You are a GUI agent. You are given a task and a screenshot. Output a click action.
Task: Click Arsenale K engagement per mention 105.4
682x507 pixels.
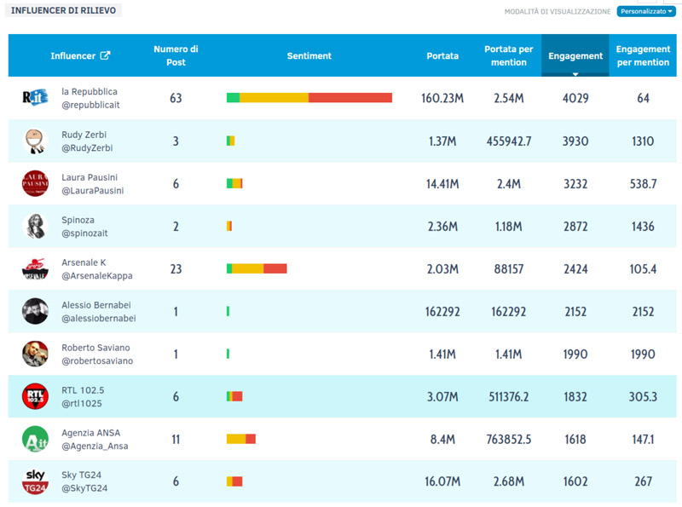643,269
